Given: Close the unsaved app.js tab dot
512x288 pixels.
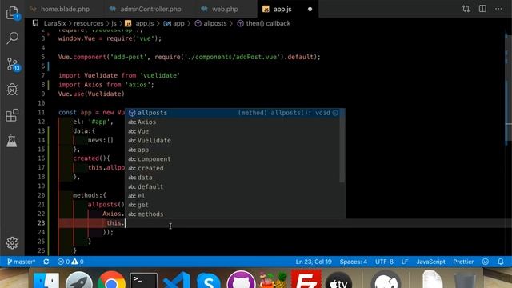Looking at the screenshot, I should point(310,9).
